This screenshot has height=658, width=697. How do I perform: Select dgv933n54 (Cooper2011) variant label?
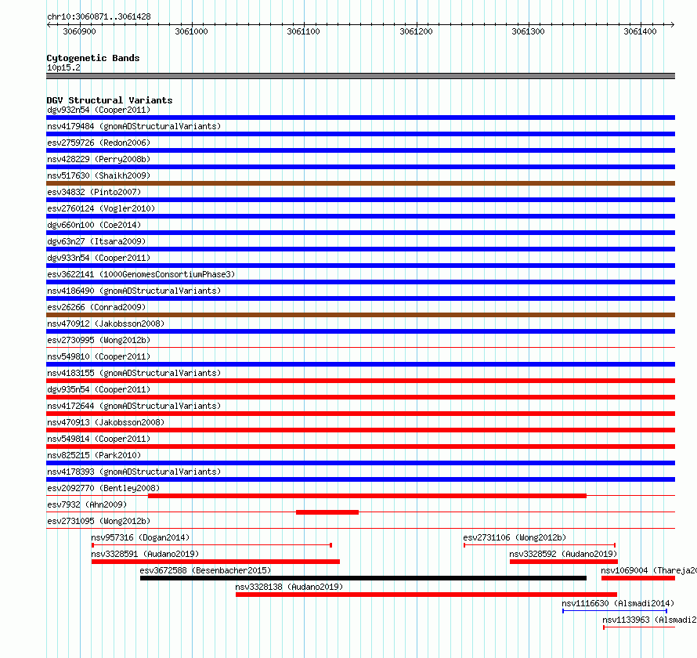tap(99, 258)
